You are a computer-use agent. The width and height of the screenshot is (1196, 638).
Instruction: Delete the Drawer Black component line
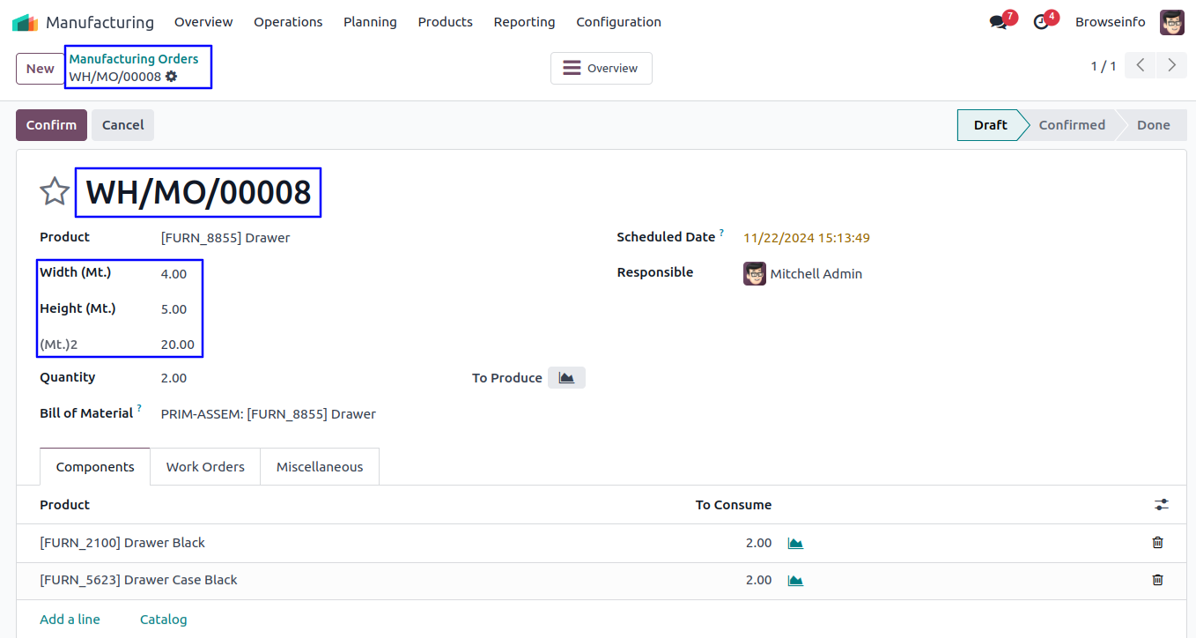1157,543
